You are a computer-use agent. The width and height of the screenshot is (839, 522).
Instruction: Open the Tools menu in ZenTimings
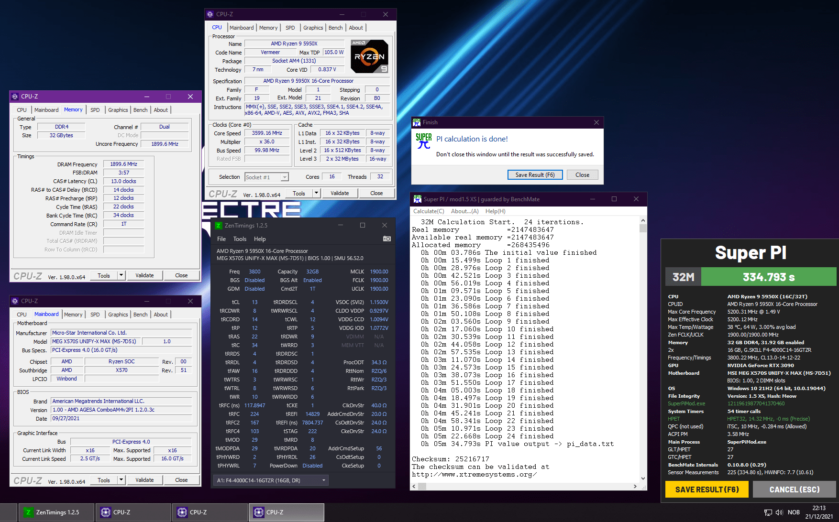point(240,239)
